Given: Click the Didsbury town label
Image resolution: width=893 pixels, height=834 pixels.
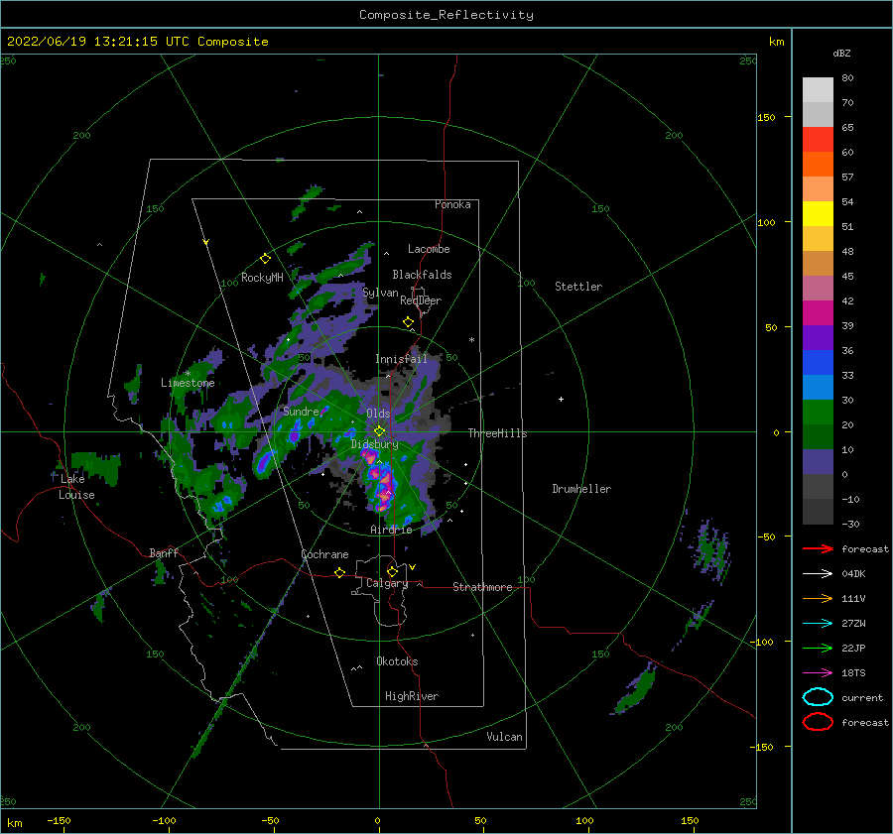Looking at the screenshot, I should pyautogui.click(x=374, y=444).
